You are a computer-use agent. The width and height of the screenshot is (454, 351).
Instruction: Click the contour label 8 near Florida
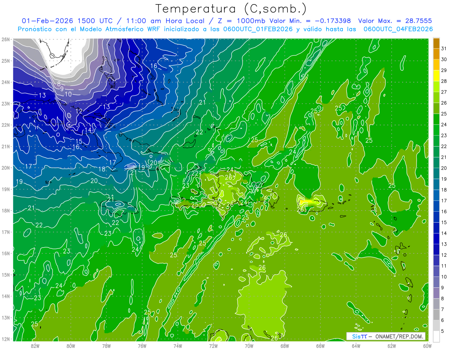[x=59, y=83]
